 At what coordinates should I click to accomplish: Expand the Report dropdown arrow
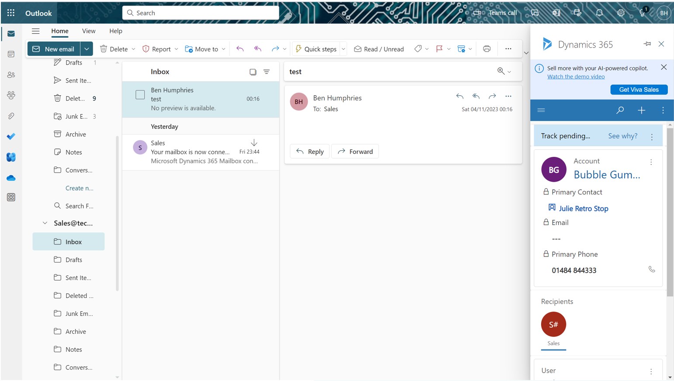[x=176, y=49]
